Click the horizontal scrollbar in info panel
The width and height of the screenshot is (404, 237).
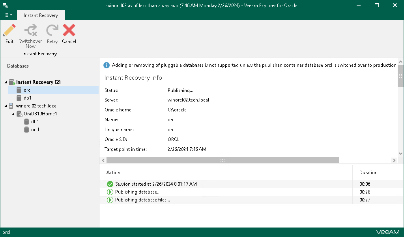(223, 160)
